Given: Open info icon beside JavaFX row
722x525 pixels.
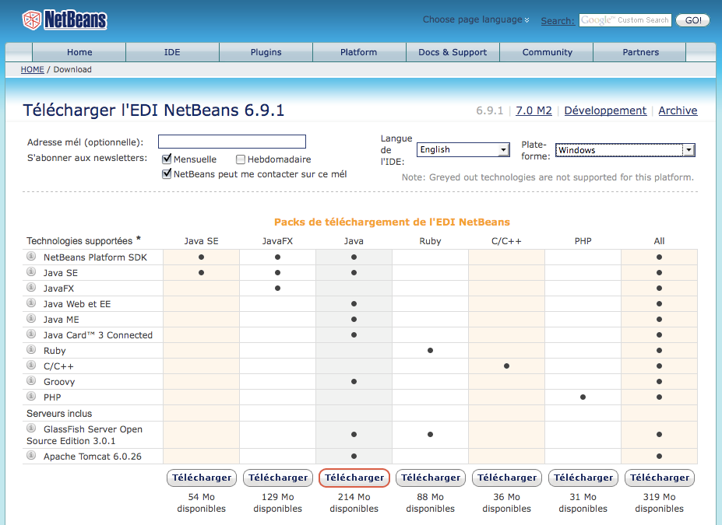Looking at the screenshot, I should pos(31,287).
